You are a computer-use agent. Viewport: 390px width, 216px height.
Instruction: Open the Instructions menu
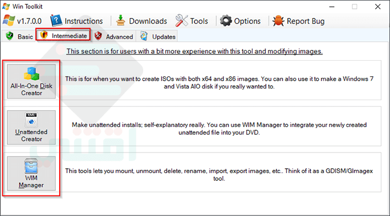(77, 21)
